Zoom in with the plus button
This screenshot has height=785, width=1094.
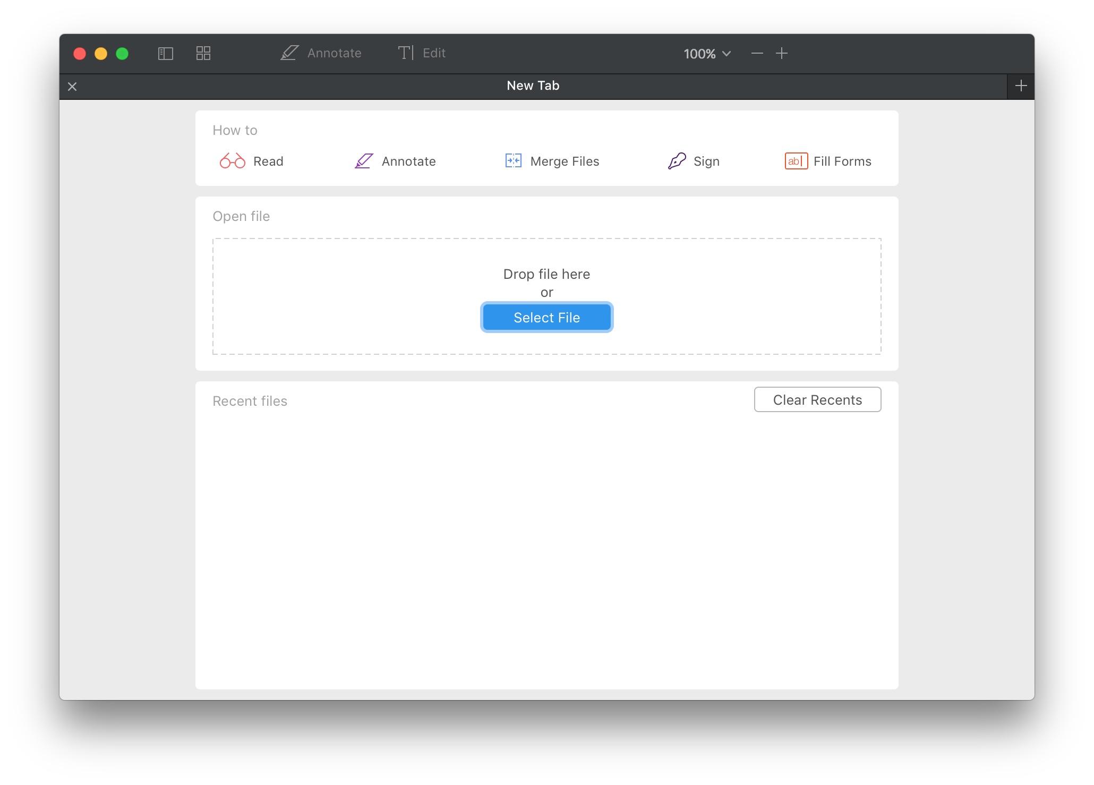782,54
